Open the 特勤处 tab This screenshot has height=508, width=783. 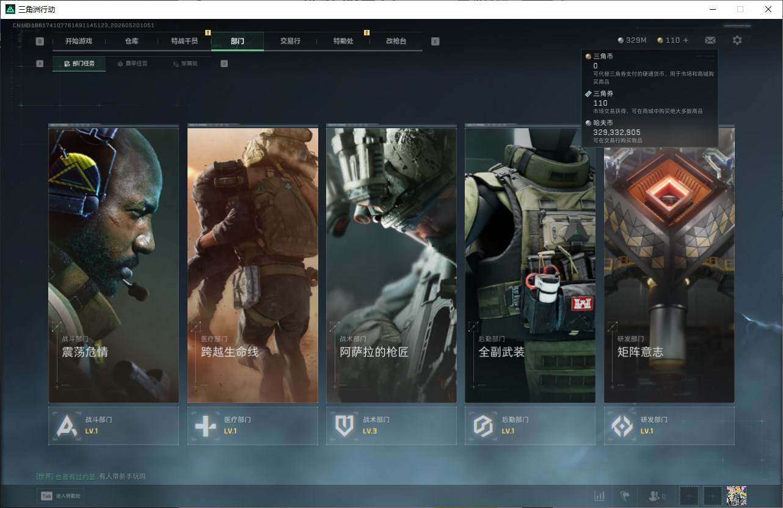pyautogui.click(x=343, y=41)
